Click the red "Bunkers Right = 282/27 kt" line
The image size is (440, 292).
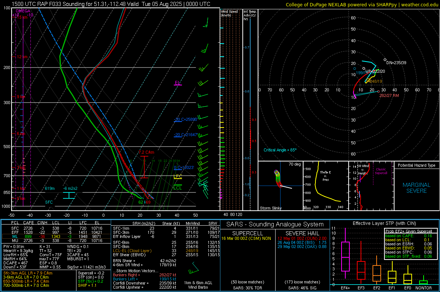coord(145,275)
